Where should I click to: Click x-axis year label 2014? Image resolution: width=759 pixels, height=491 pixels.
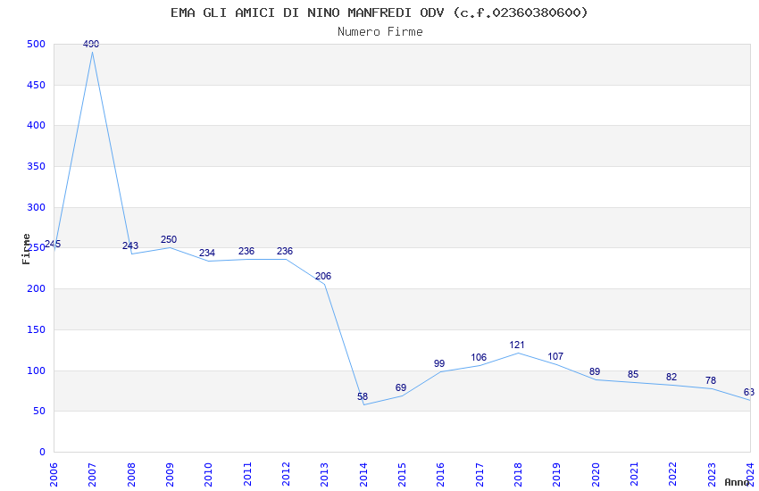pyautogui.click(x=363, y=475)
